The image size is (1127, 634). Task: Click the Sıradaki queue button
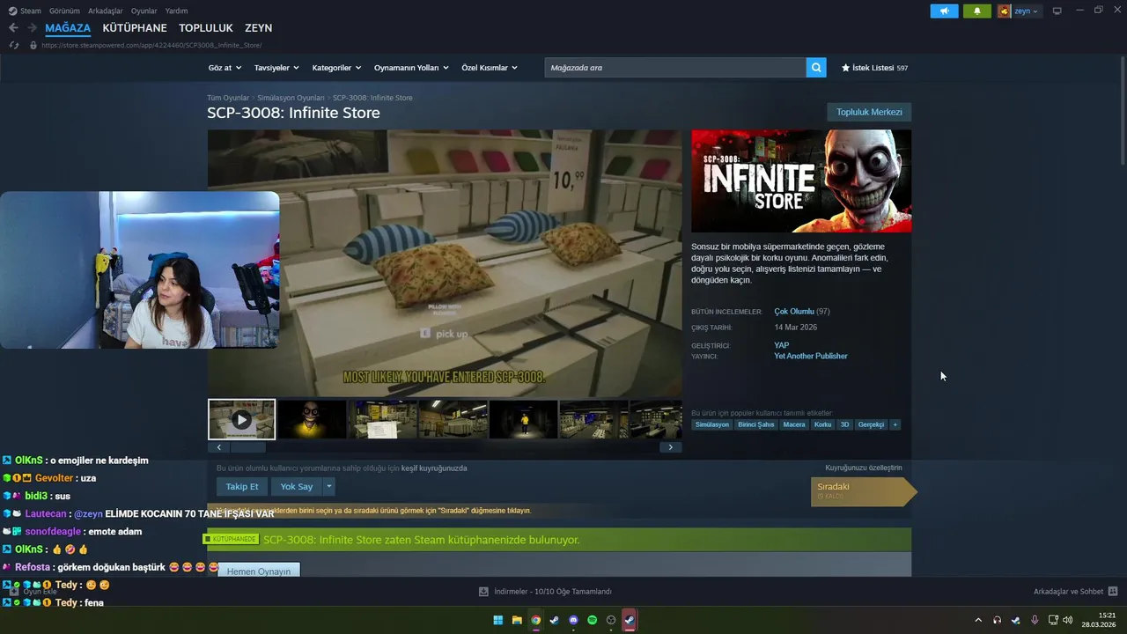click(x=863, y=491)
